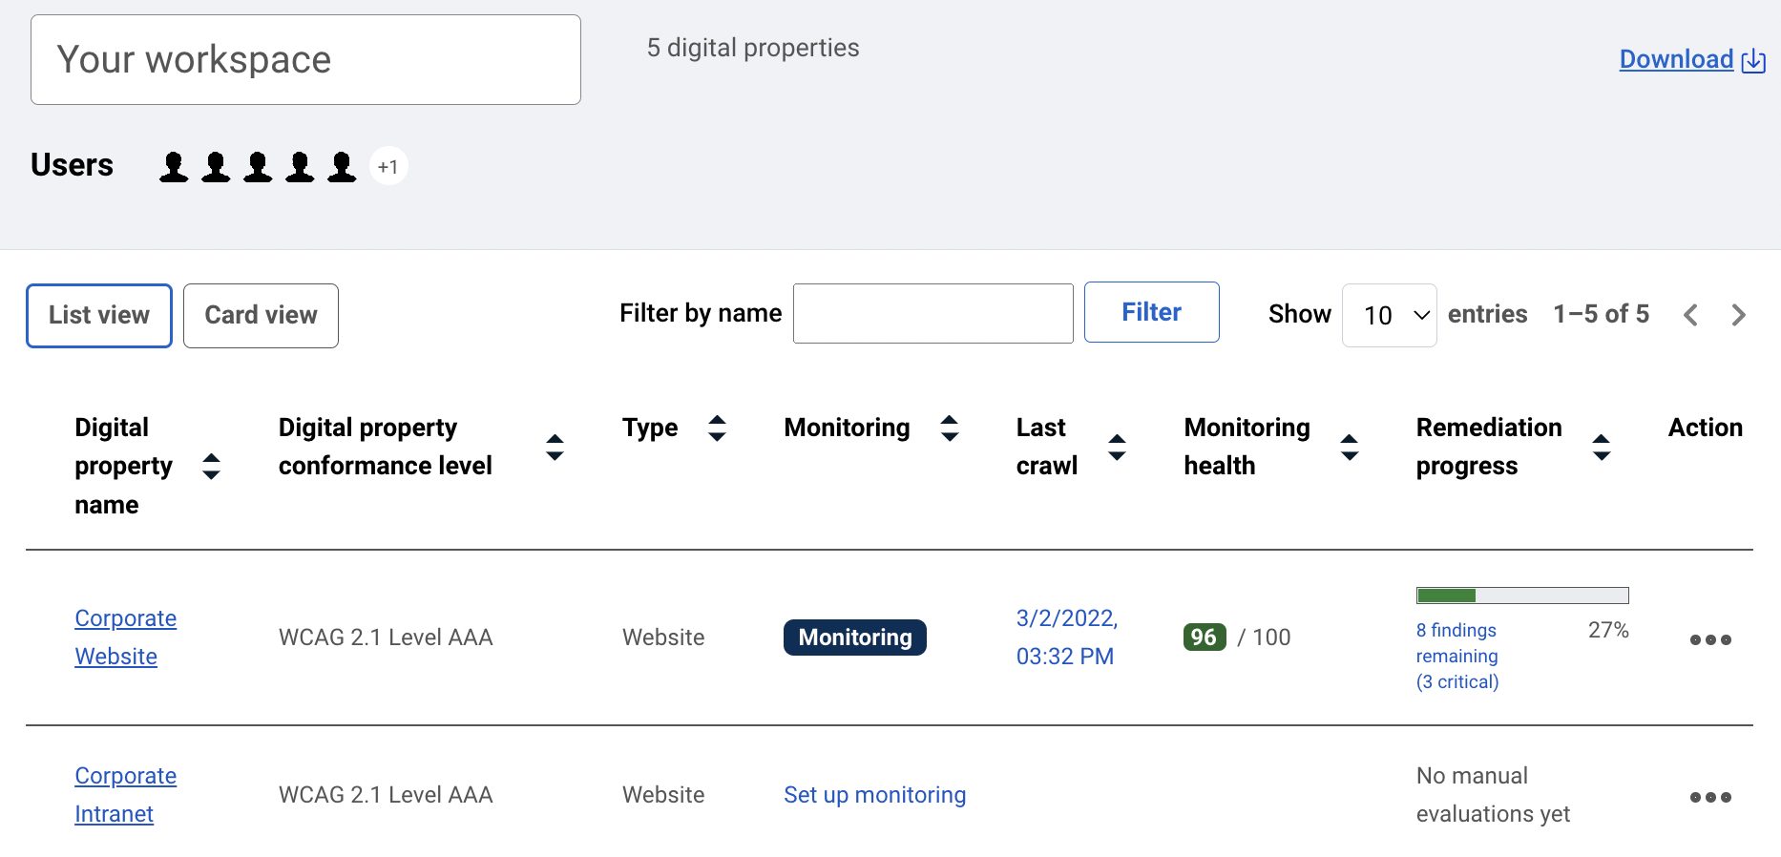Click the fourth user avatar icon
Image resolution: width=1781 pixels, height=857 pixels.
click(x=300, y=167)
